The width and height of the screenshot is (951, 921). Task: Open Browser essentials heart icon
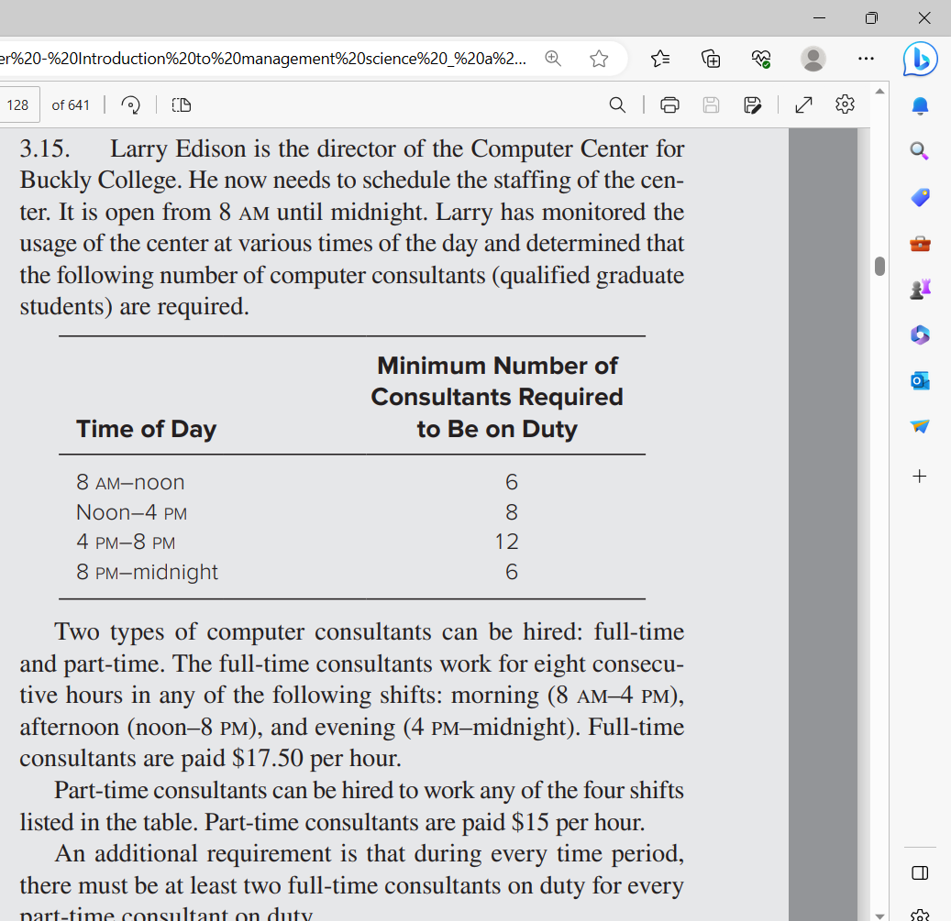[x=761, y=58]
